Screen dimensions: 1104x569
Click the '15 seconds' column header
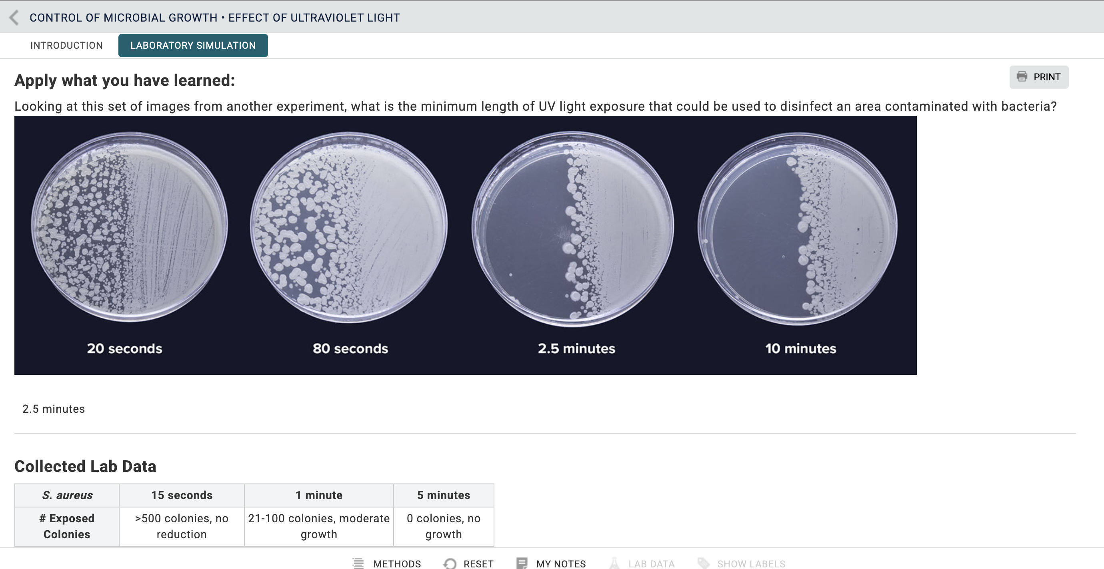pyautogui.click(x=182, y=495)
